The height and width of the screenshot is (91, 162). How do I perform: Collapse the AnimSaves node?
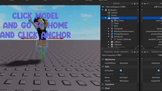[109, 36]
